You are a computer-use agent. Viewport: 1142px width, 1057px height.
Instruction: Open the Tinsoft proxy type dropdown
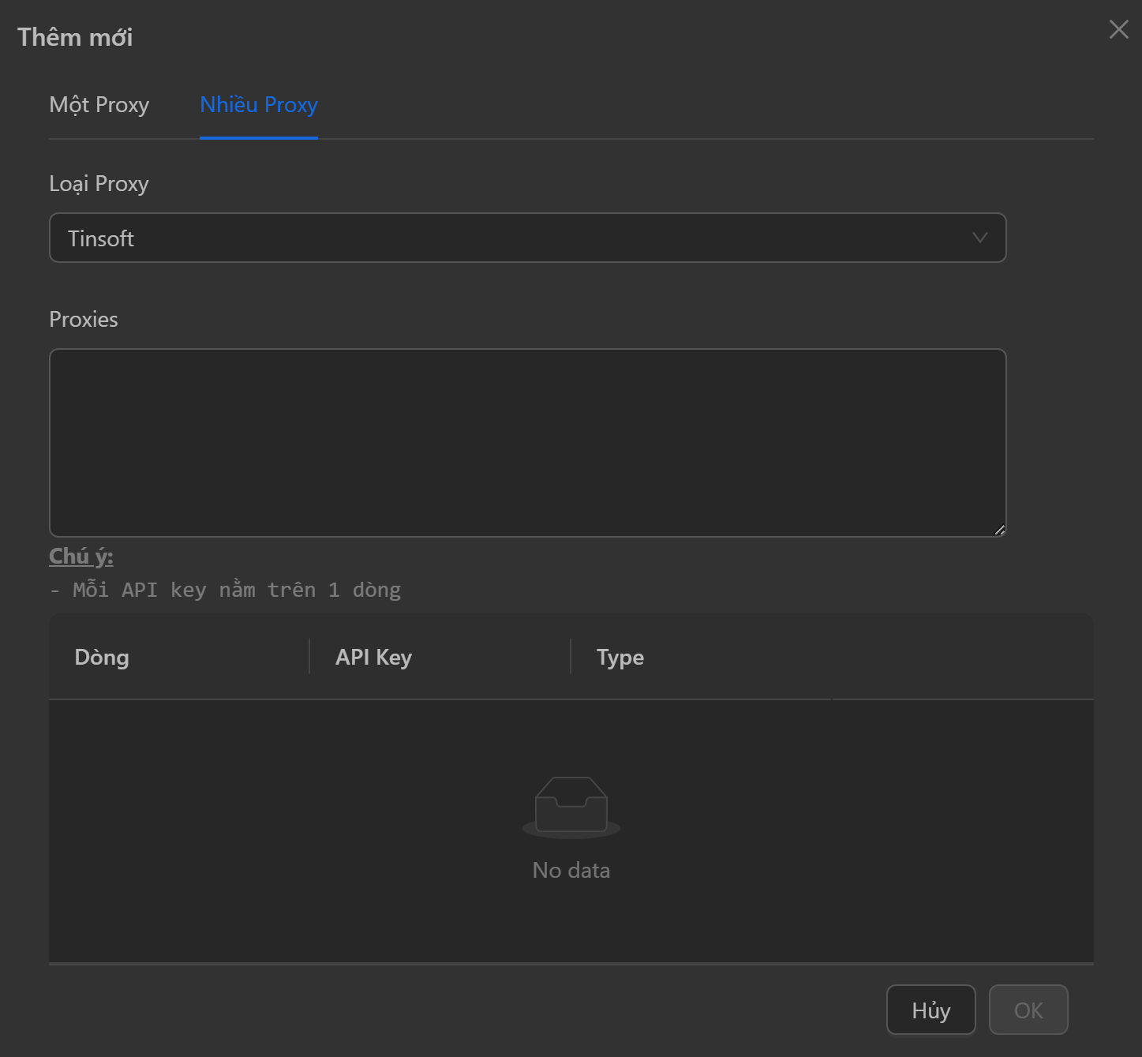point(526,238)
